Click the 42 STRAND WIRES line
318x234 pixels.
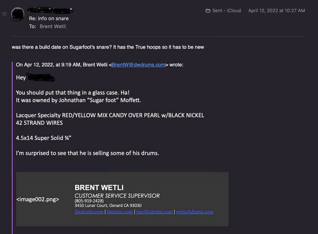pos(39,123)
